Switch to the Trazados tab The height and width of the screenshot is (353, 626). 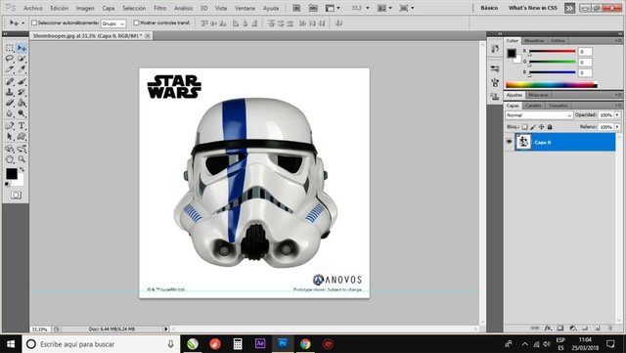click(x=558, y=106)
